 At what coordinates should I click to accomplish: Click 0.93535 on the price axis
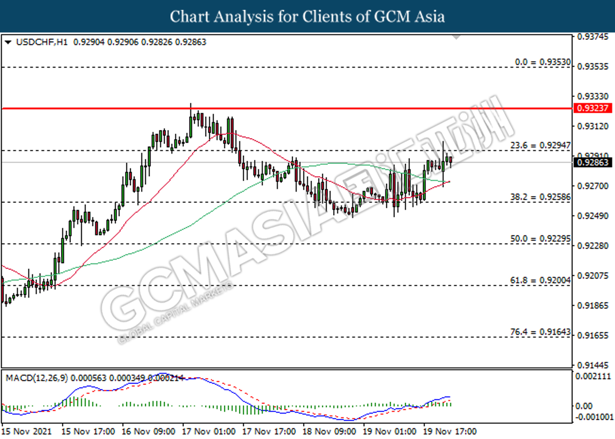pos(593,66)
